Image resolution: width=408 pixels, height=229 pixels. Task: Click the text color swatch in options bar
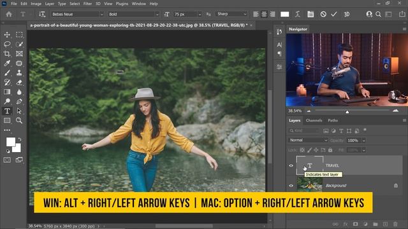285,14
